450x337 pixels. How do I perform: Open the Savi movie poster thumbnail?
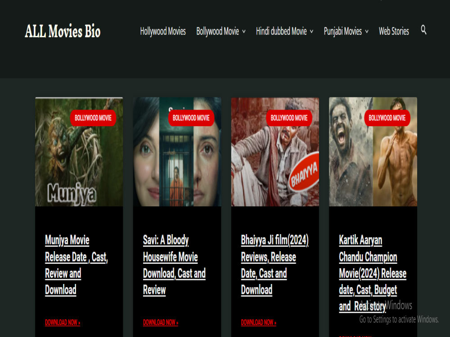pyautogui.click(x=177, y=152)
